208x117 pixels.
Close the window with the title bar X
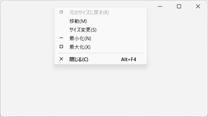pos(198,6)
